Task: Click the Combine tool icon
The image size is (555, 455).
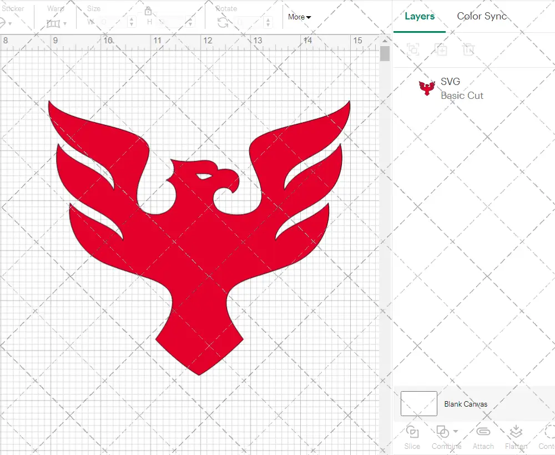Action: pos(442,432)
